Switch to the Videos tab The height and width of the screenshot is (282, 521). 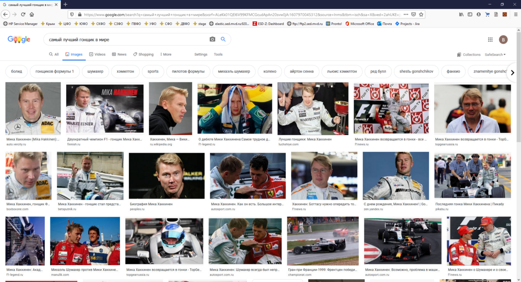coord(97,54)
